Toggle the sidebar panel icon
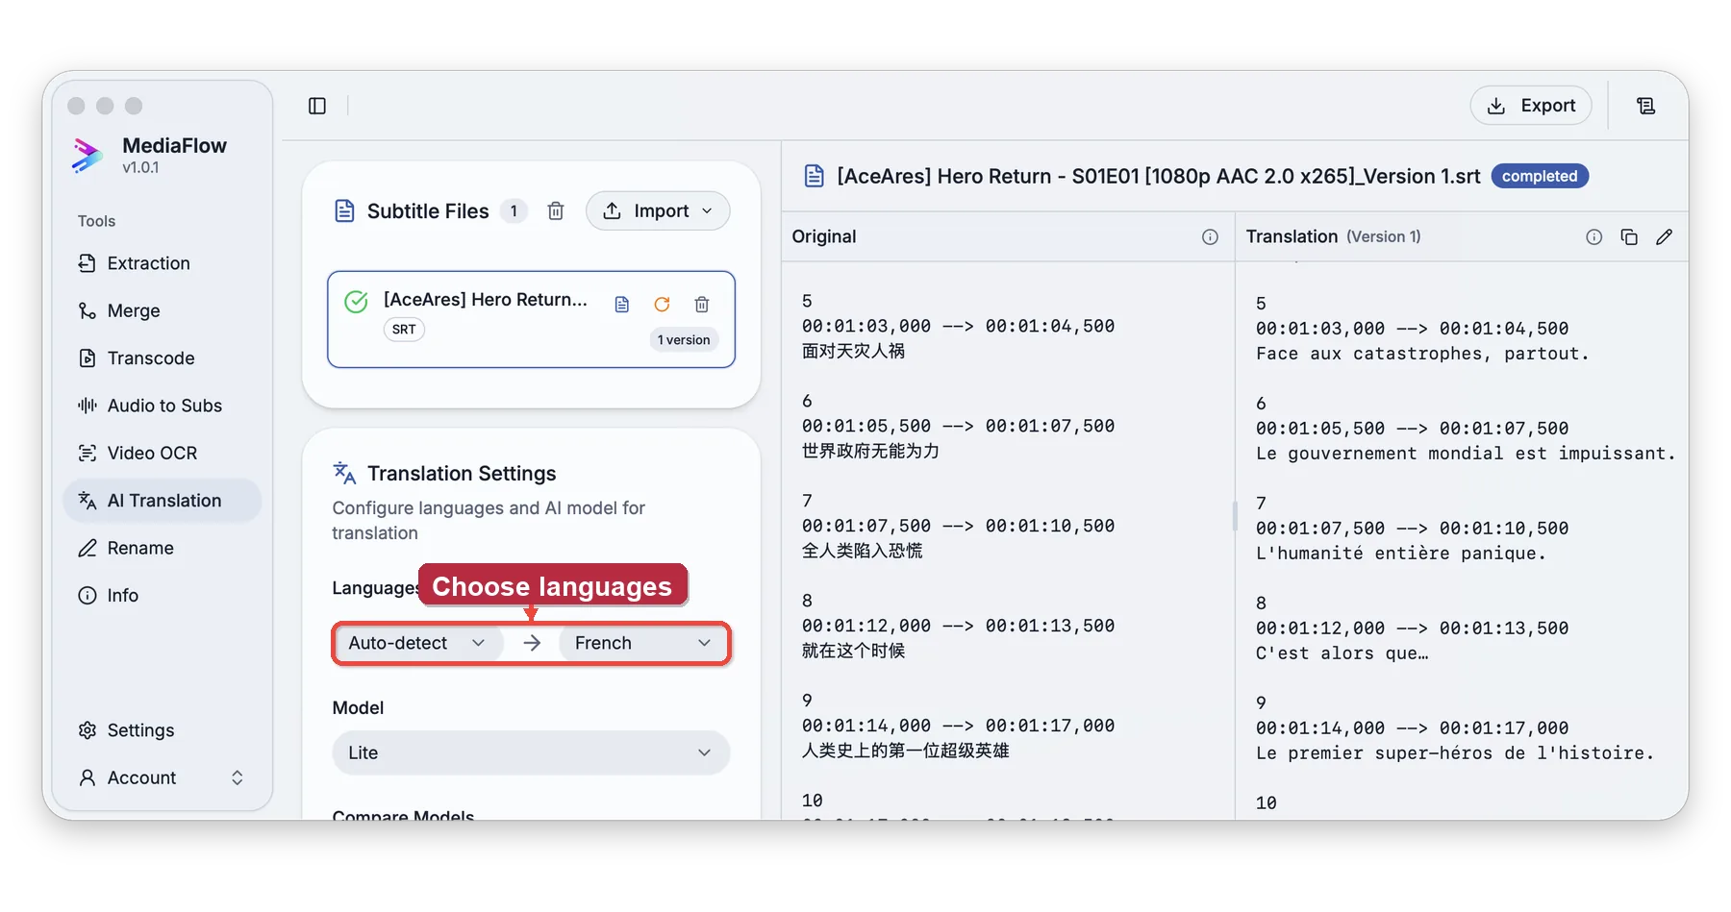The image size is (1731, 912). click(x=317, y=106)
